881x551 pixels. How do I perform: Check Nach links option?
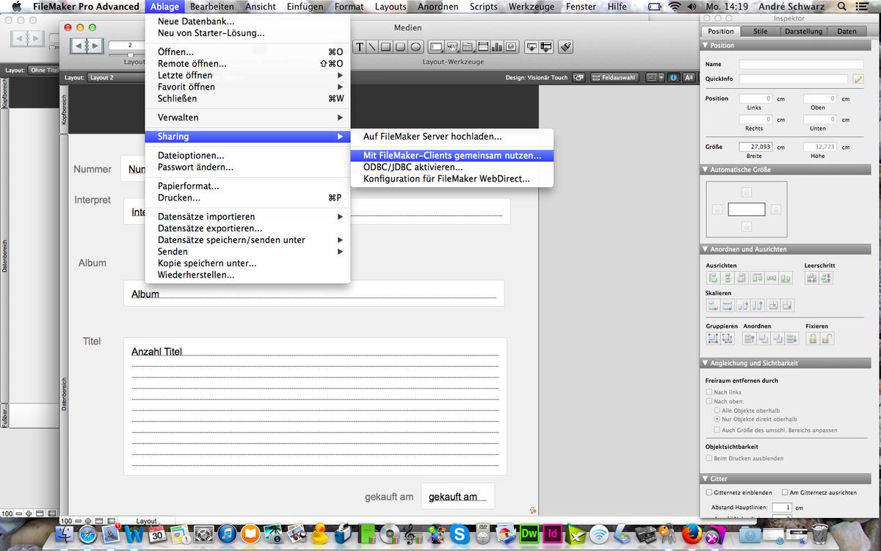709,392
